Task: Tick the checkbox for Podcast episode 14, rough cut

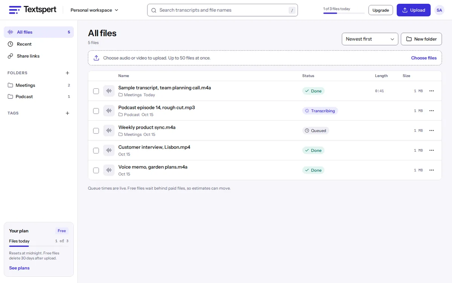Action: [x=96, y=111]
